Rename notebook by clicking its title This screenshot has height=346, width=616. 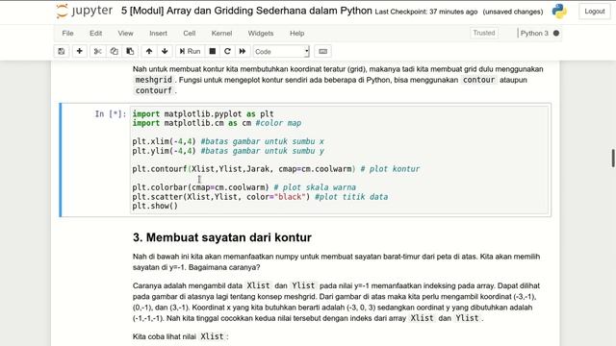click(246, 11)
